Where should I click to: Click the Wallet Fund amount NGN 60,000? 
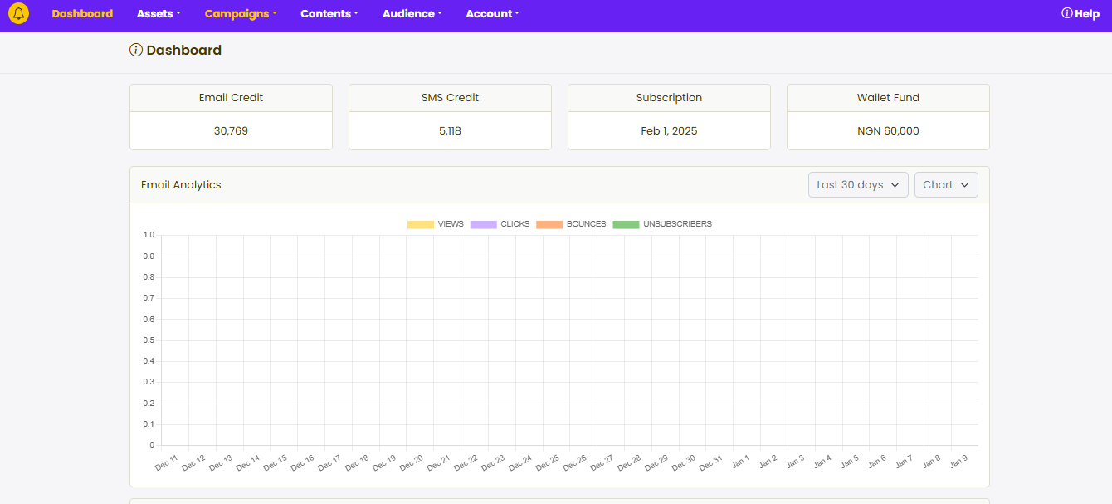887,130
